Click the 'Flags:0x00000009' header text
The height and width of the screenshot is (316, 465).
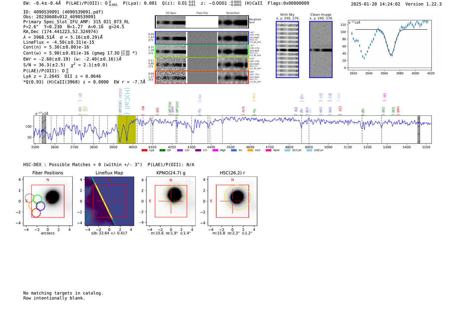(x=288, y=3)
